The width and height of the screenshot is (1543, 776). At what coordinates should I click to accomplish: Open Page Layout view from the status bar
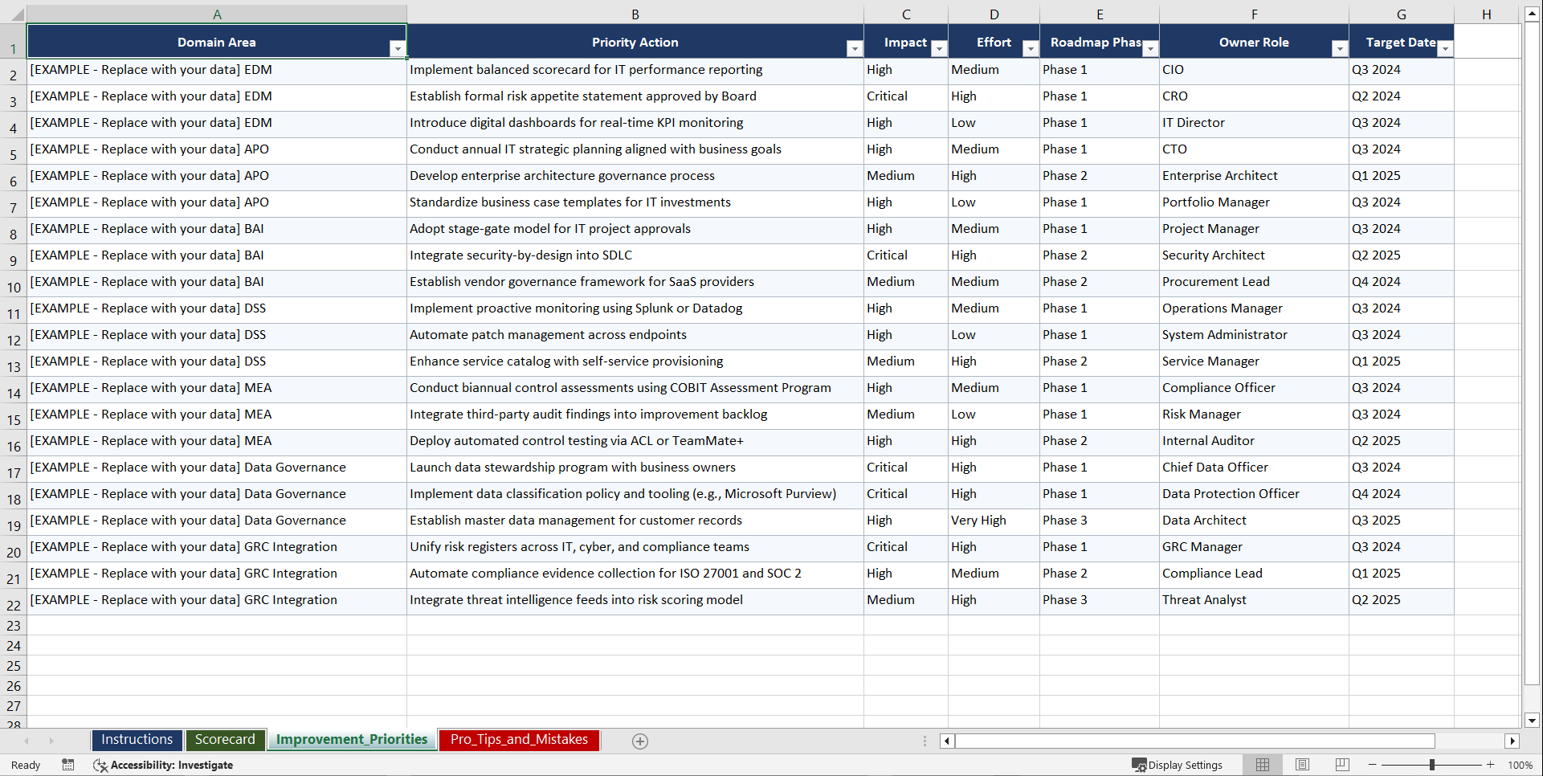1302,765
